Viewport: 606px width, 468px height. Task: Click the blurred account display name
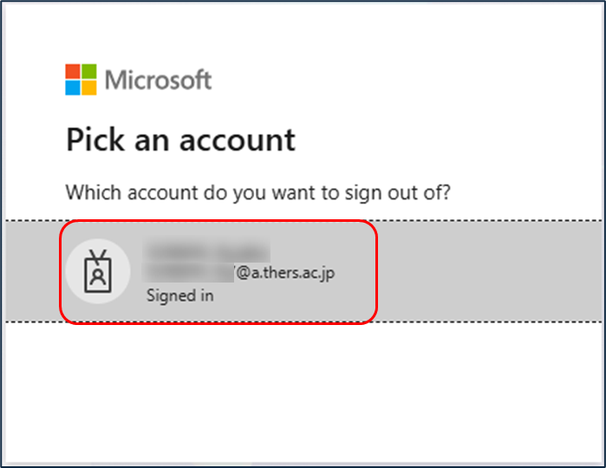coord(206,252)
